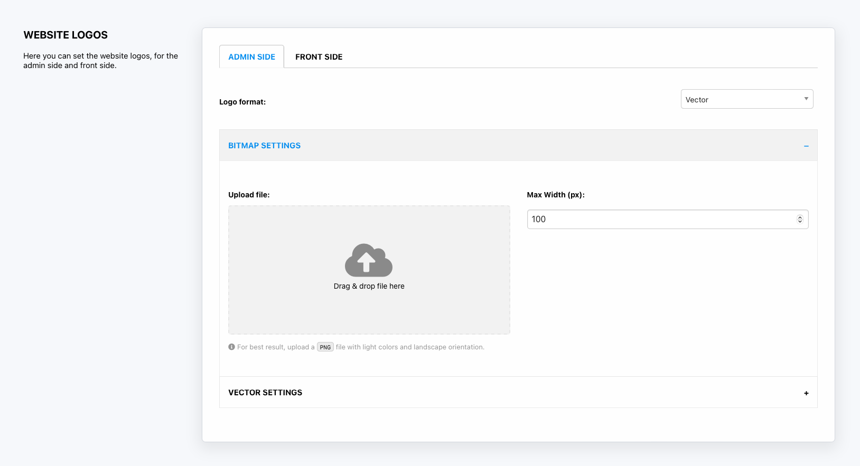860x466 pixels.
Task: Click the info icon beside the upload hint
Action: [231, 347]
